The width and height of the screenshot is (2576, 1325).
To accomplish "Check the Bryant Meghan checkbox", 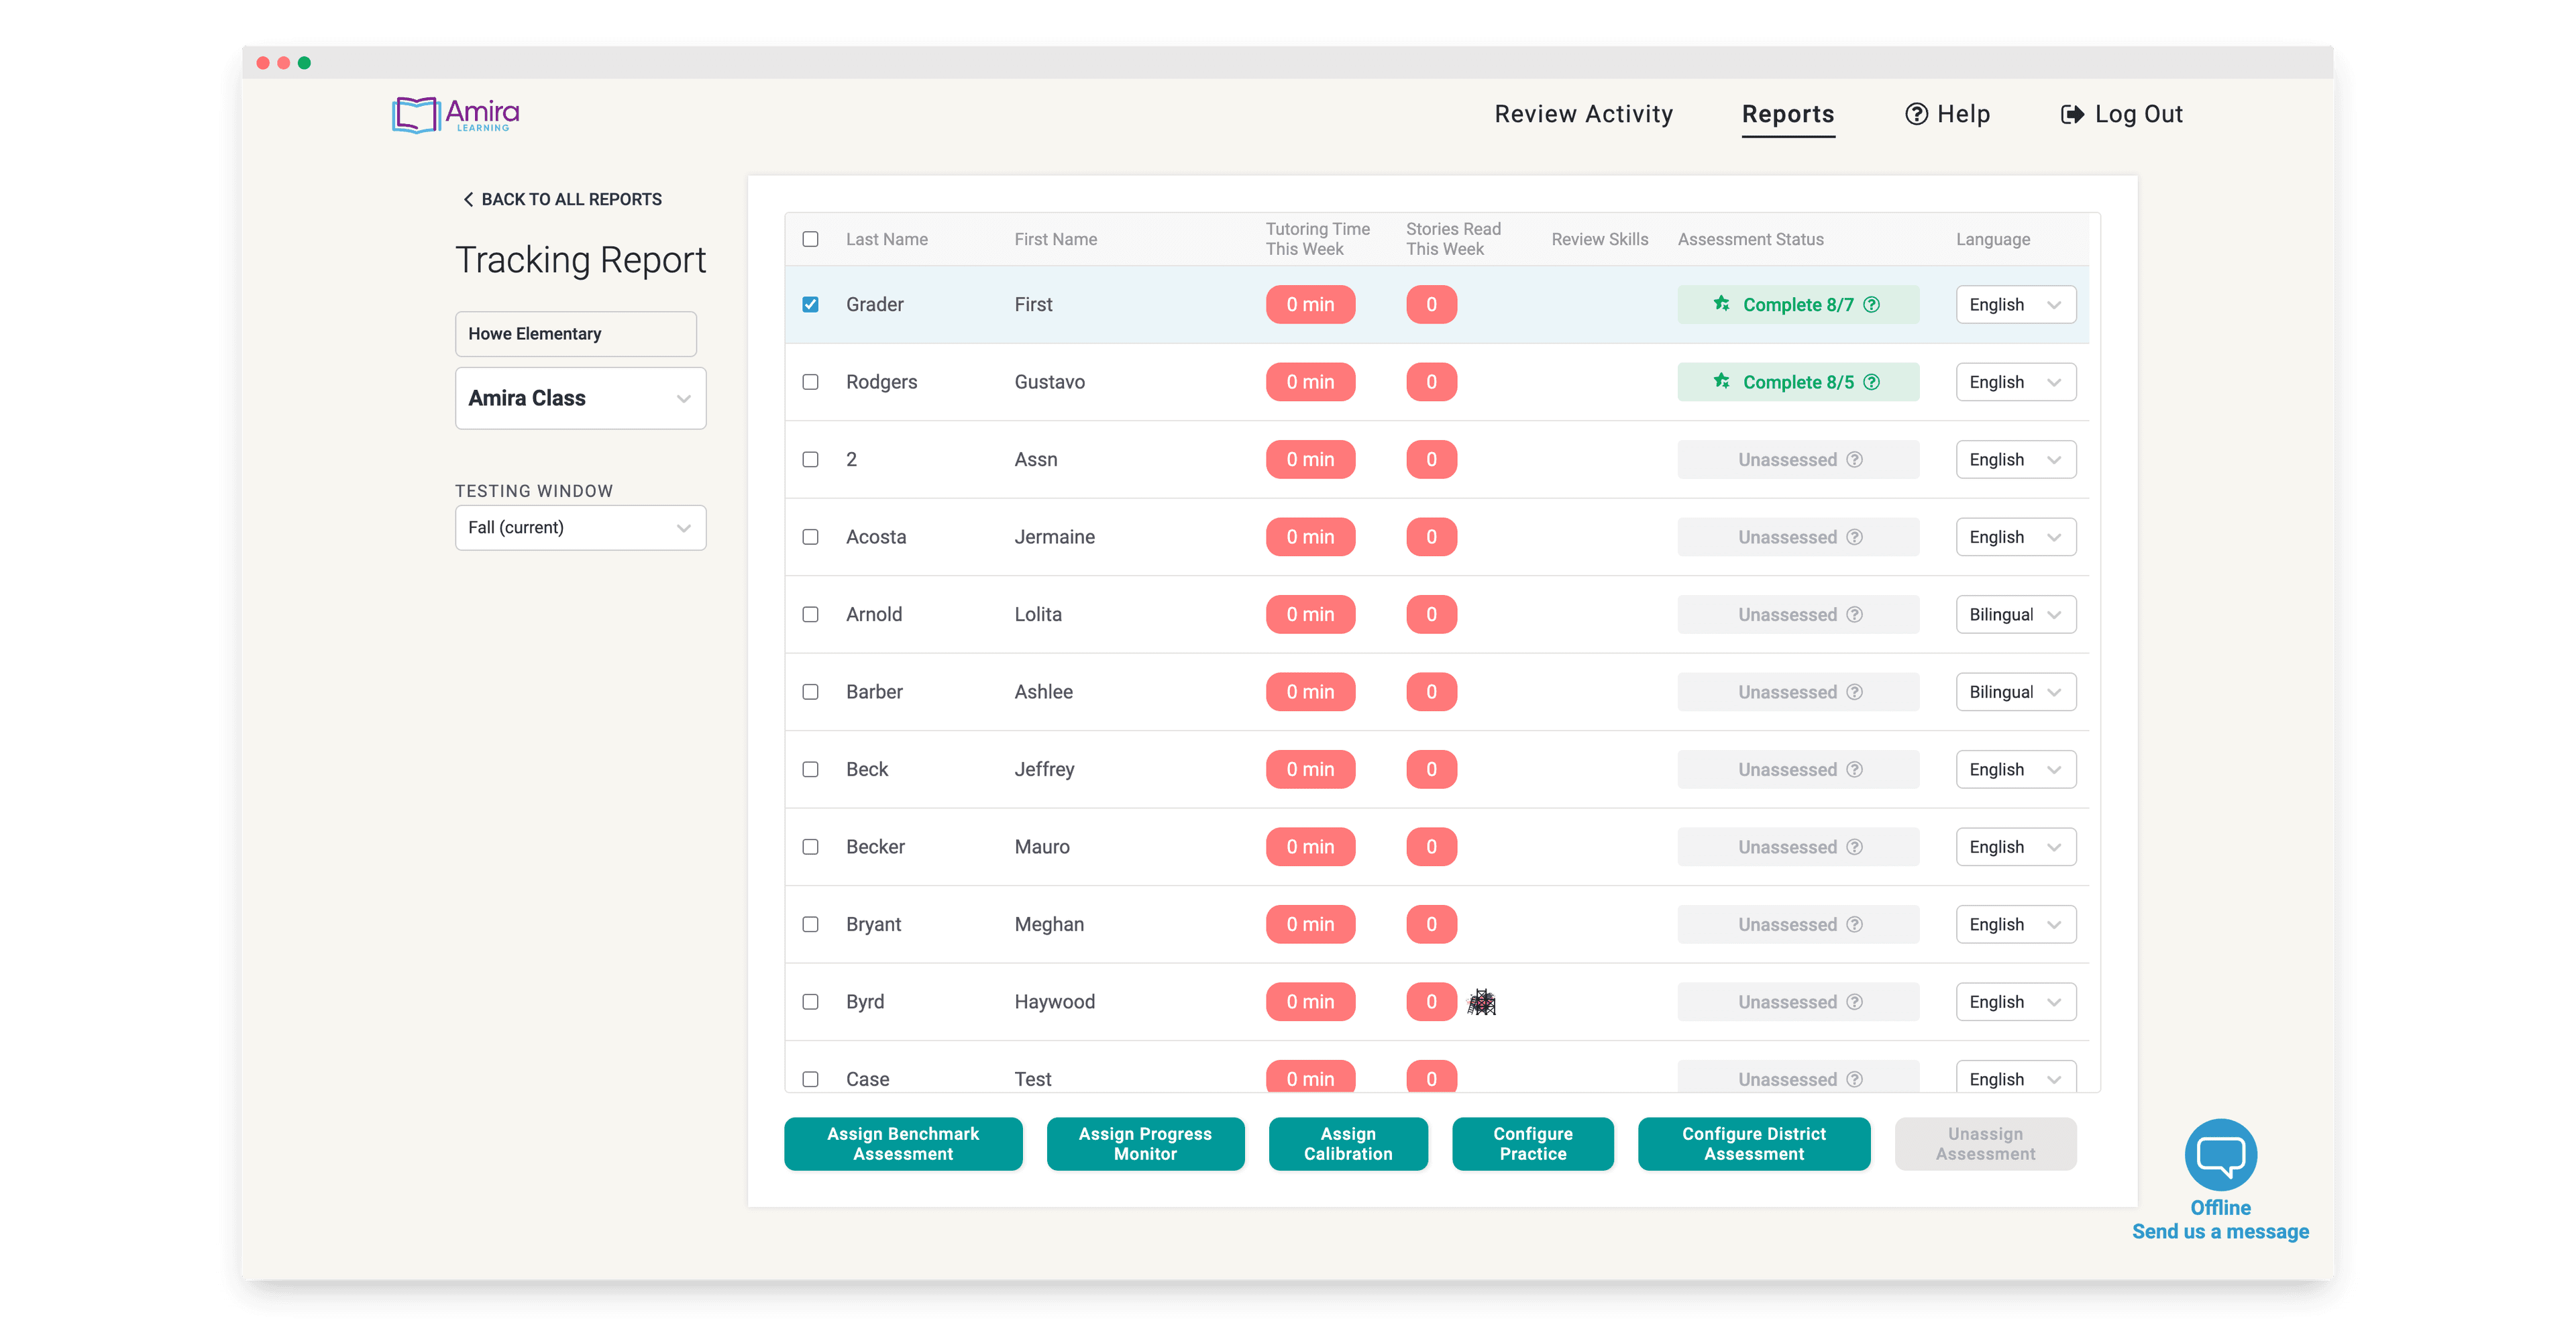I will 810,924.
